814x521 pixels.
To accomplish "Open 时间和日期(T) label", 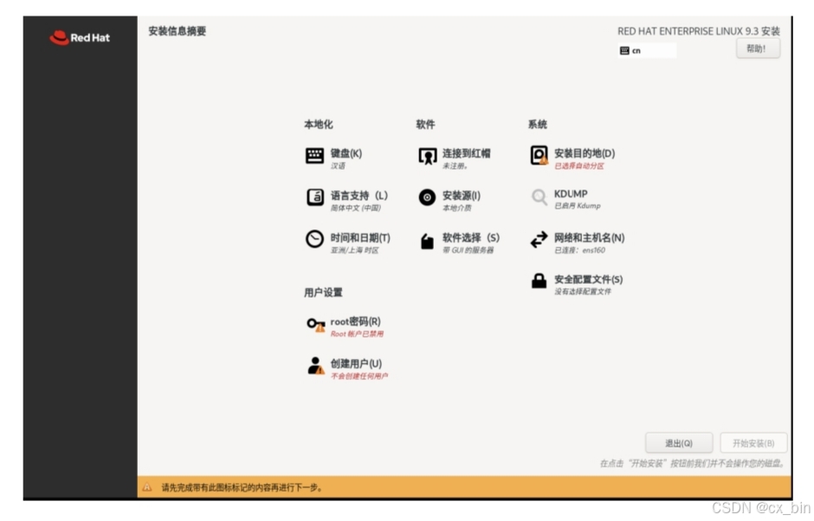I will [x=360, y=238].
